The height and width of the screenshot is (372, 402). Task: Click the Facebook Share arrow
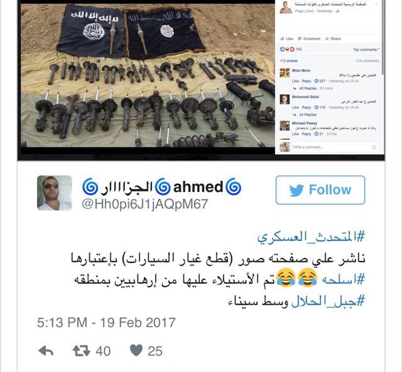327,38
